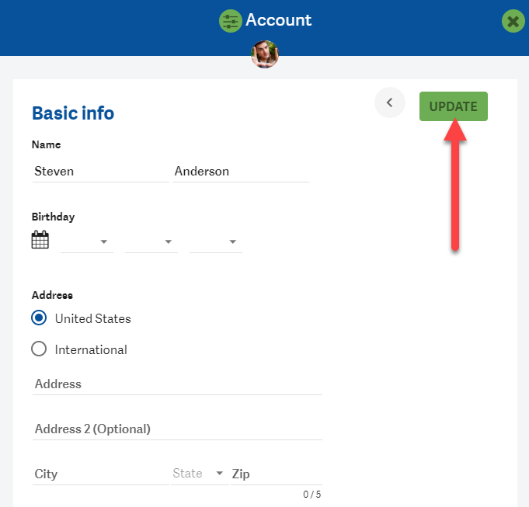Open the profile photo thumbnail
This screenshot has width=529, height=507.
pos(265,54)
